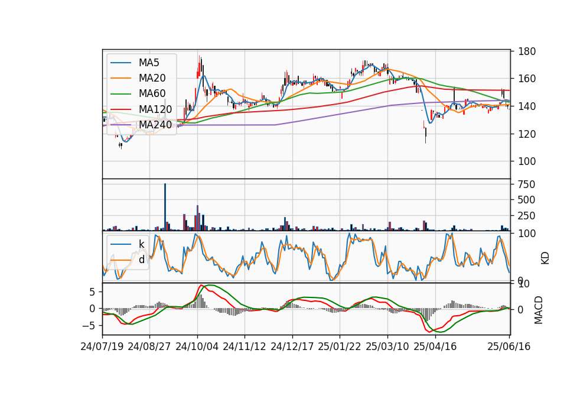Click the orange MA20 legend line sample
Image resolution: width=567 pixels, height=408 pixels.
point(120,78)
